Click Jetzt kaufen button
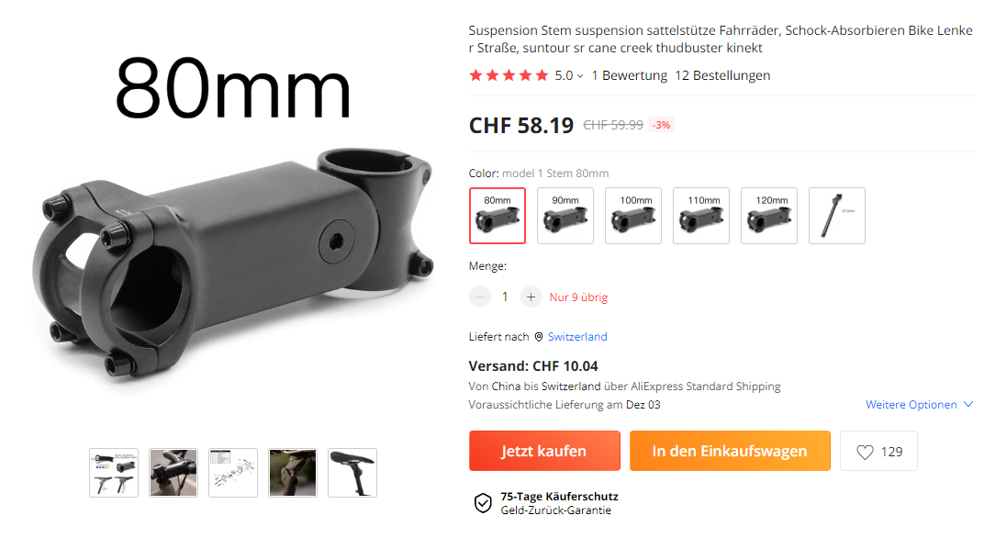This screenshot has width=984, height=538. (544, 451)
